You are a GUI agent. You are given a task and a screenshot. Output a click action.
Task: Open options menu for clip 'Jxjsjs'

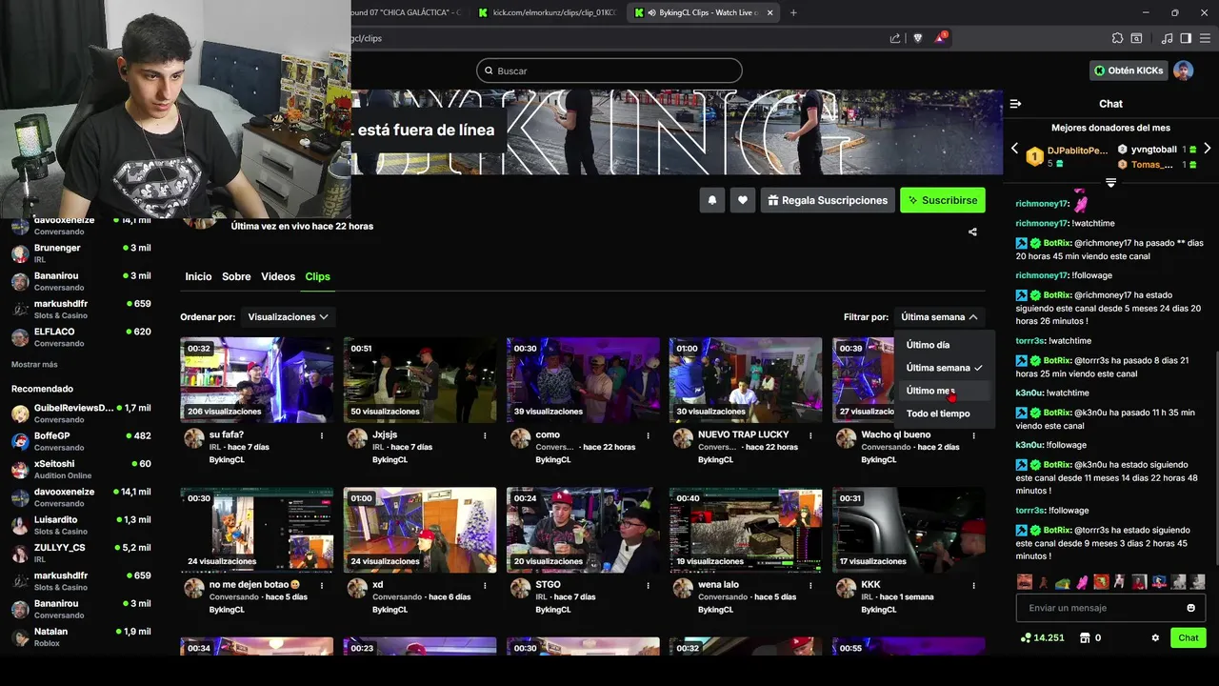(485, 435)
